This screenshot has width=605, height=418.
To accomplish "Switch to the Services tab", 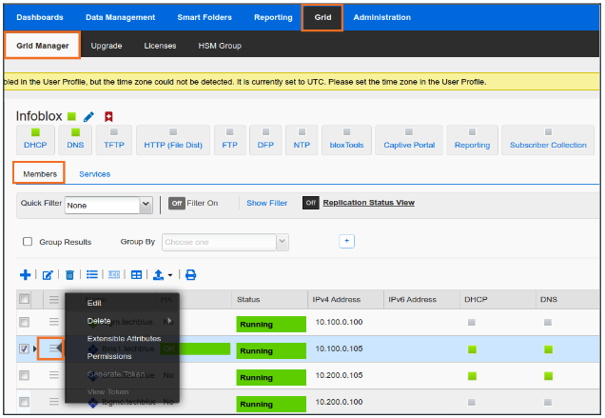I will pyautogui.click(x=94, y=174).
